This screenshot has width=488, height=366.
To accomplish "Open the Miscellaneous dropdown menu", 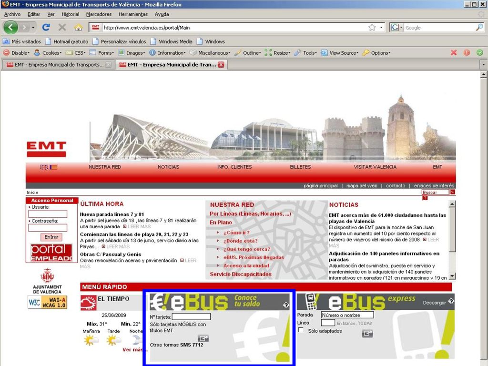I will [x=210, y=53].
